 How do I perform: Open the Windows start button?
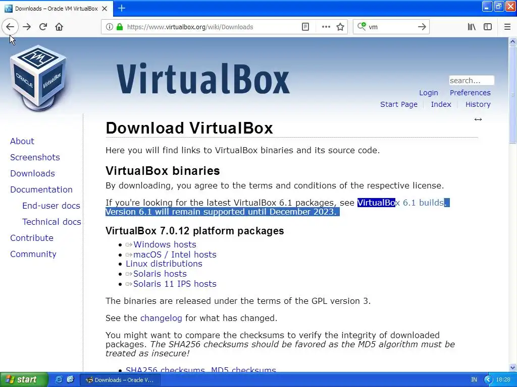pos(24,380)
